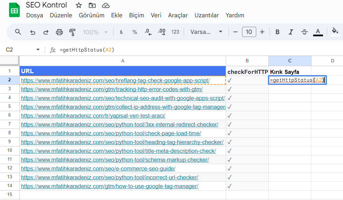Open the e-commerce-seo-guide URL link

[98, 168]
